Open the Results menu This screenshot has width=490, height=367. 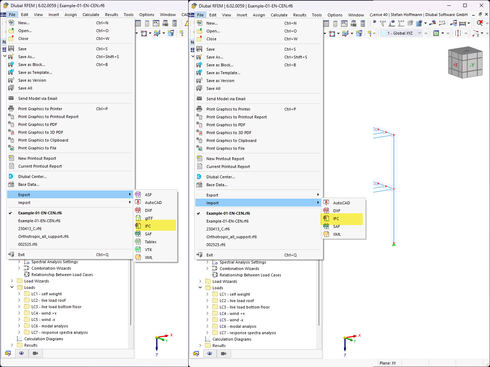click(x=111, y=15)
